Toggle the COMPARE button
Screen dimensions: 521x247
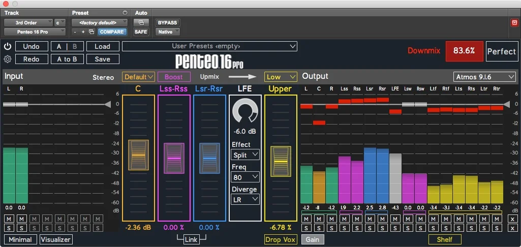(x=112, y=32)
